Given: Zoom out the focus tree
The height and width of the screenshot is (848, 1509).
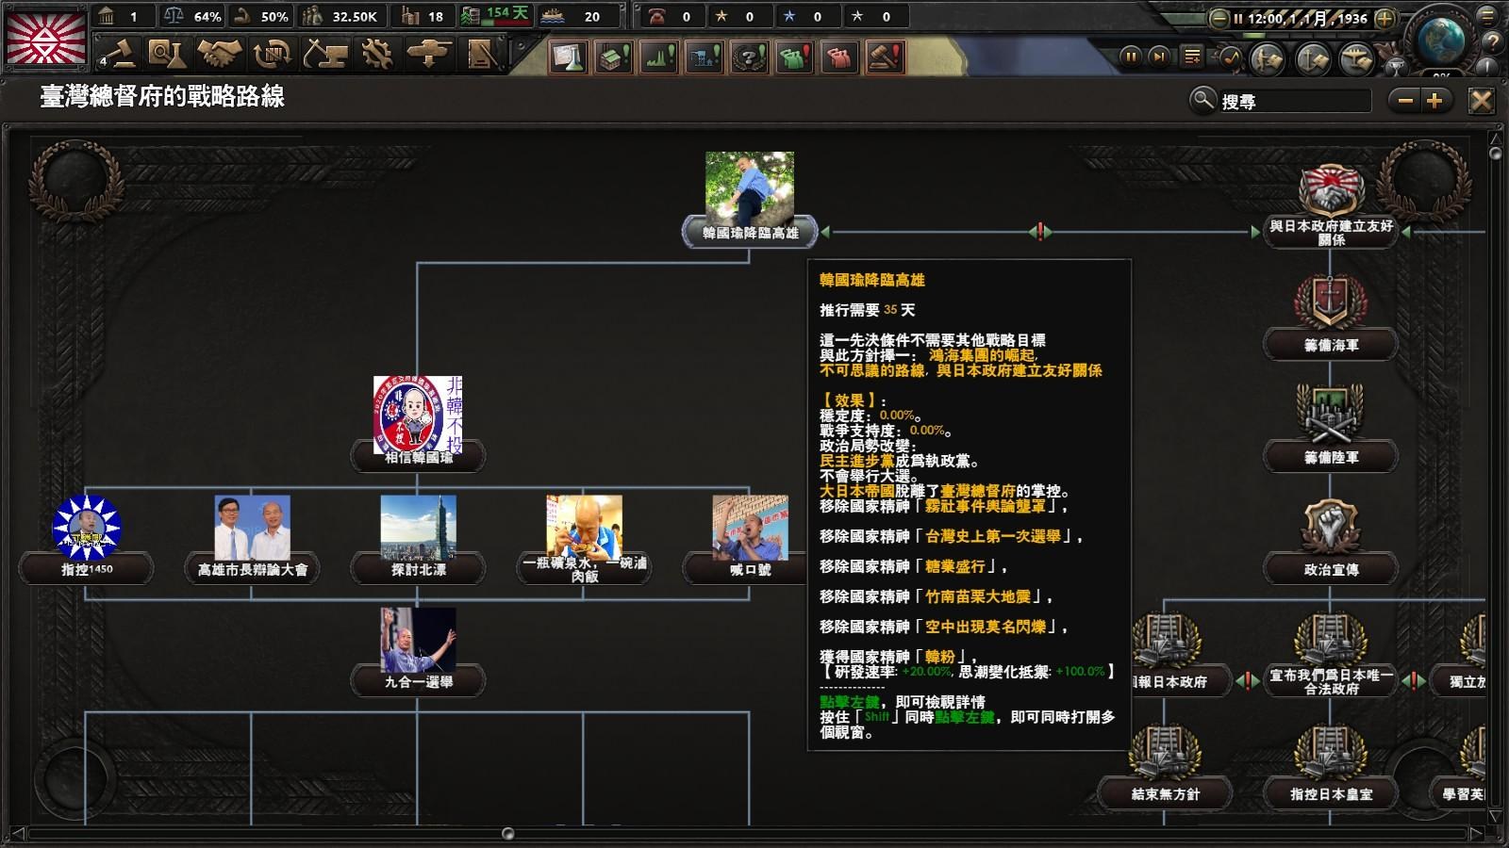Looking at the screenshot, I should coord(1406,100).
